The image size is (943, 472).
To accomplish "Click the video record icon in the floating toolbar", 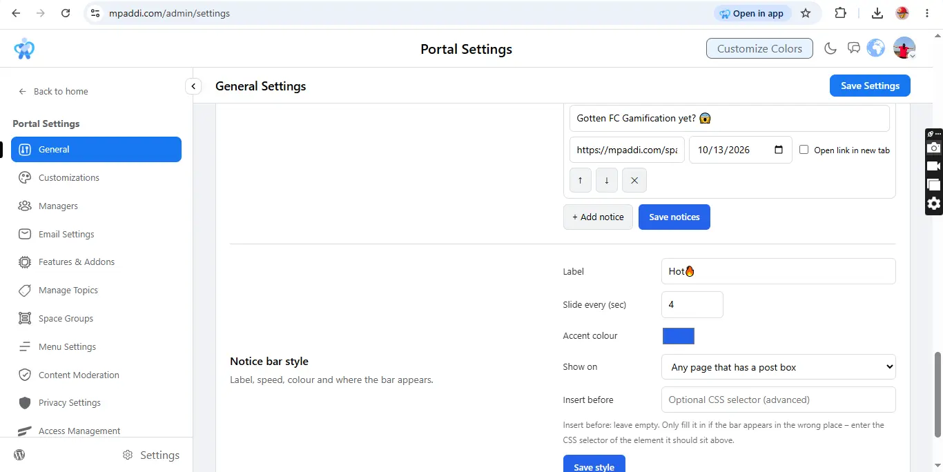I will (x=933, y=166).
